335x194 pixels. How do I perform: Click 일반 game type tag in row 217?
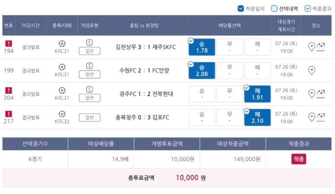click(89, 117)
